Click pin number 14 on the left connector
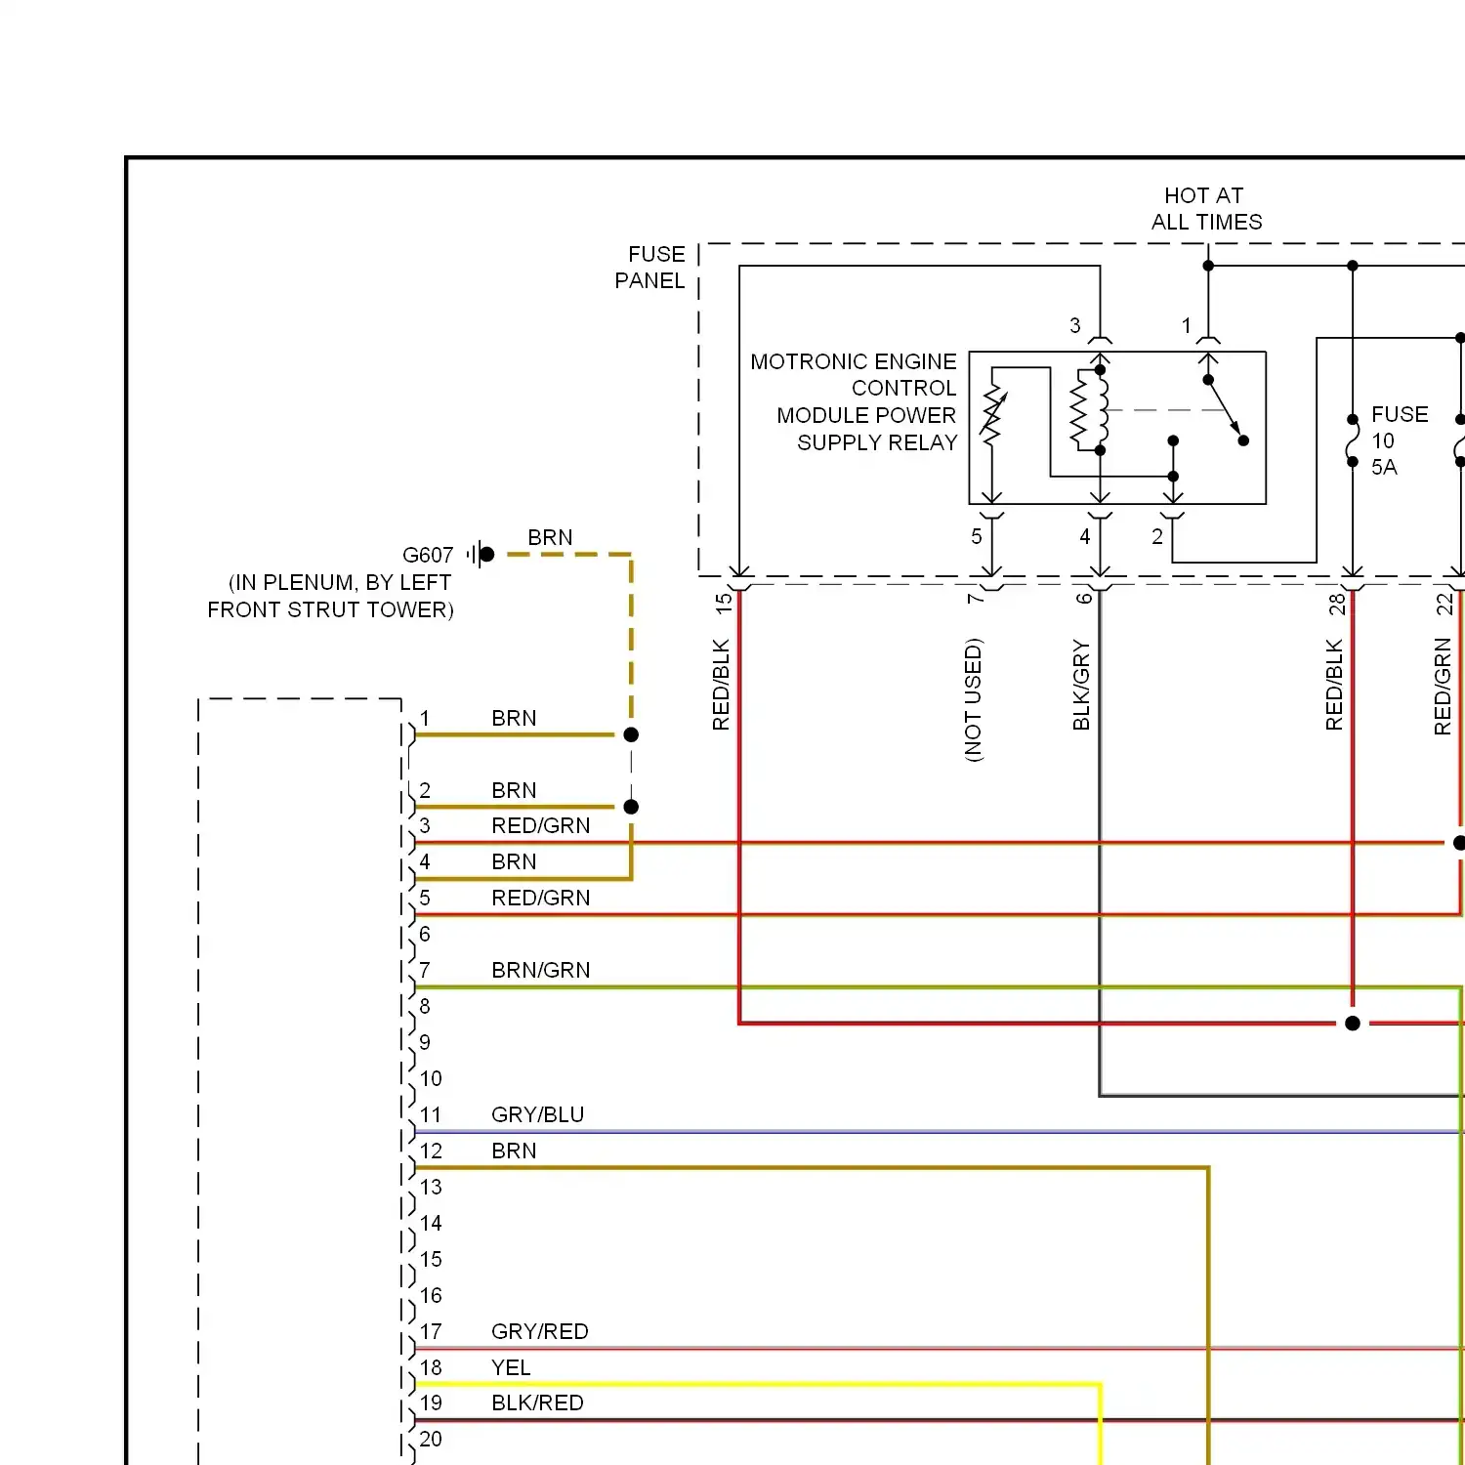The image size is (1465, 1465). click(431, 1223)
